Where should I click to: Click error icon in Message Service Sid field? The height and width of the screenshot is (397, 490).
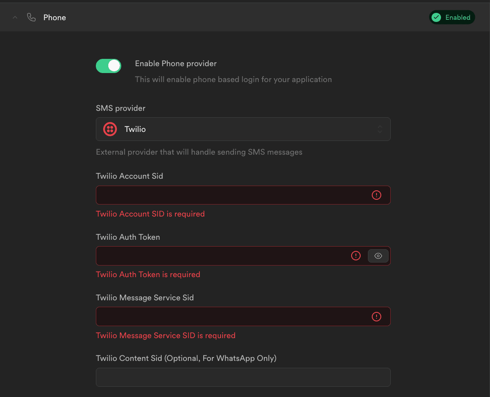376,317
